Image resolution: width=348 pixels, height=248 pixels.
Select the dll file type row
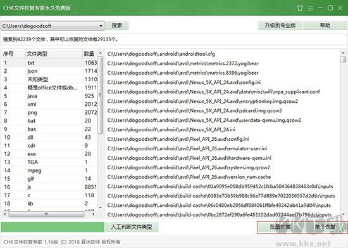49,137
